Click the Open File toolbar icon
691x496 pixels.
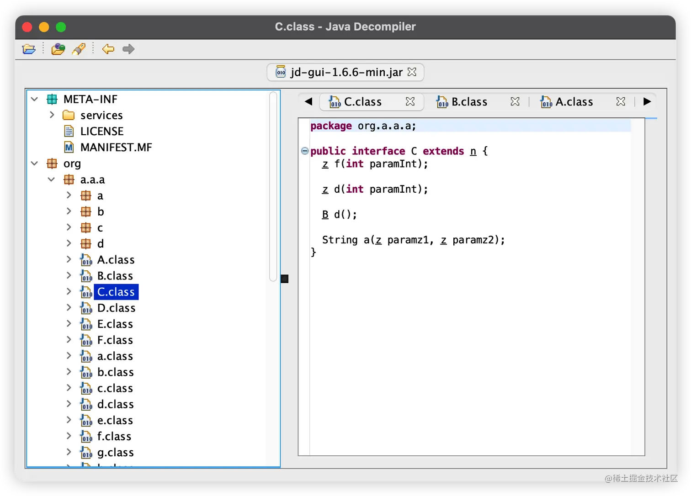click(29, 49)
